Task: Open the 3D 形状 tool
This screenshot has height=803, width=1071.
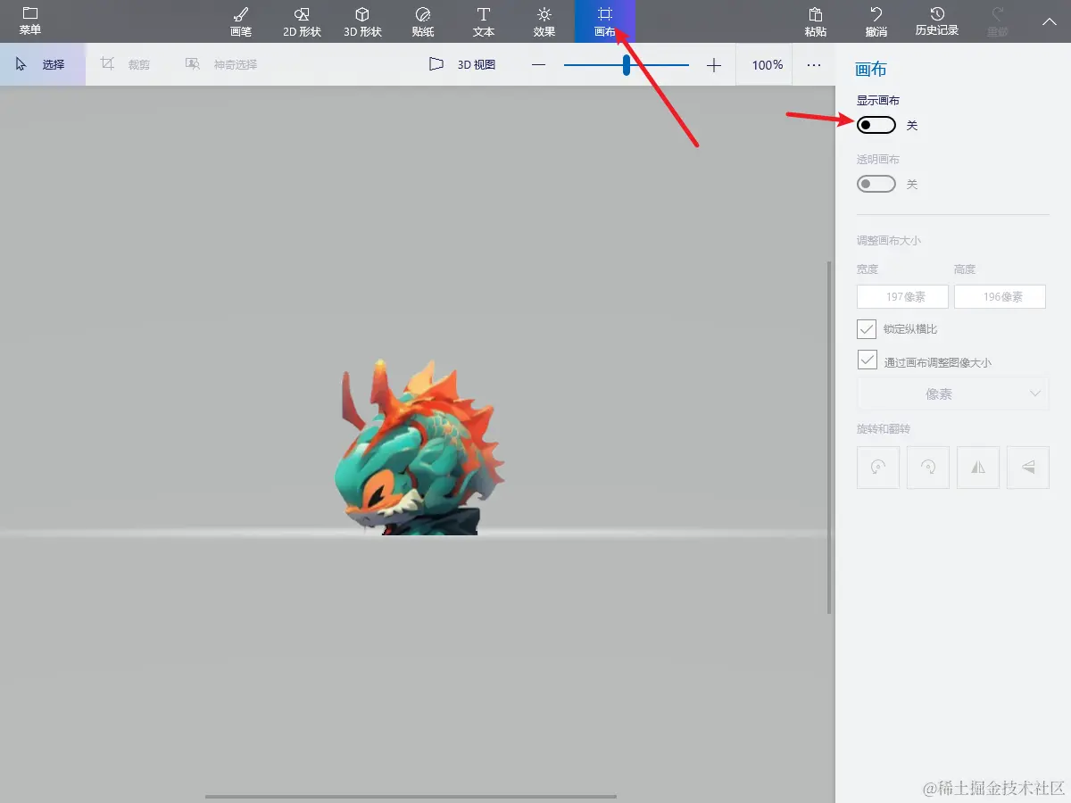Action: pos(362,21)
